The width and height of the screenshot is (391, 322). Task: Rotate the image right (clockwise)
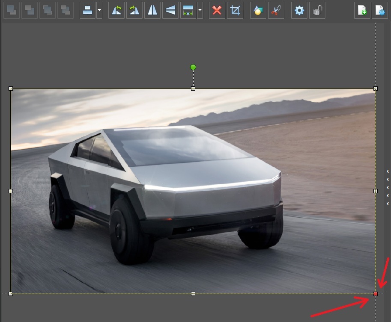pos(134,10)
